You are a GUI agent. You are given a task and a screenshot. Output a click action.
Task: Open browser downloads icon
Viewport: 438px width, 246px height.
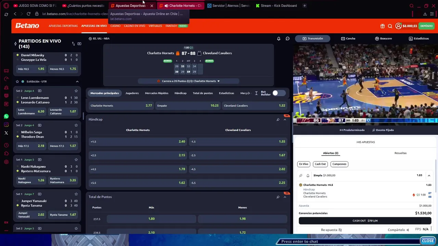[425, 14]
